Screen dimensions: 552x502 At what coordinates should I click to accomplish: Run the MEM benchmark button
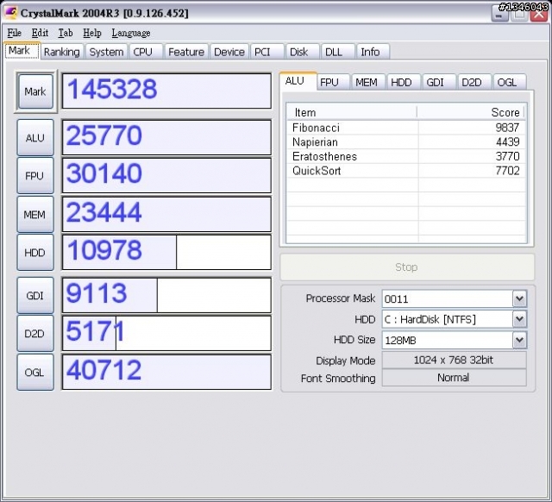point(35,215)
